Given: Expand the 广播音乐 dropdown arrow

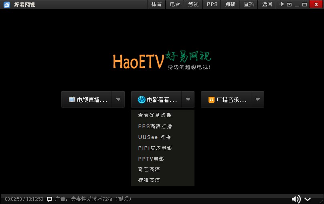Looking at the screenshot, I should [x=258, y=100].
